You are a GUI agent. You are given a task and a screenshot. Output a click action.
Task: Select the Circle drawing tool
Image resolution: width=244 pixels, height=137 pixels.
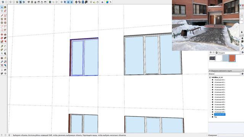pos(2,23)
